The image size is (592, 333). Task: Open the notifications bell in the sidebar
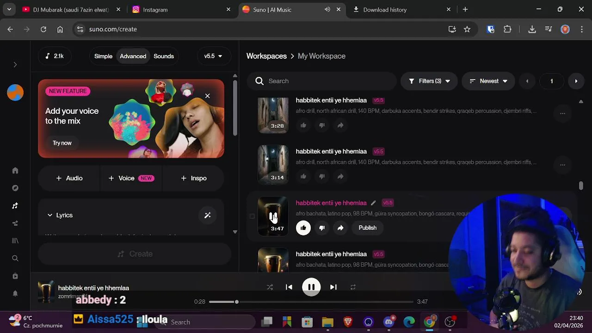pyautogui.click(x=15, y=294)
